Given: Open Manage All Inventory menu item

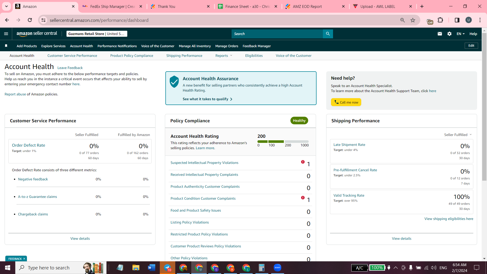Looking at the screenshot, I should (195, 46).
